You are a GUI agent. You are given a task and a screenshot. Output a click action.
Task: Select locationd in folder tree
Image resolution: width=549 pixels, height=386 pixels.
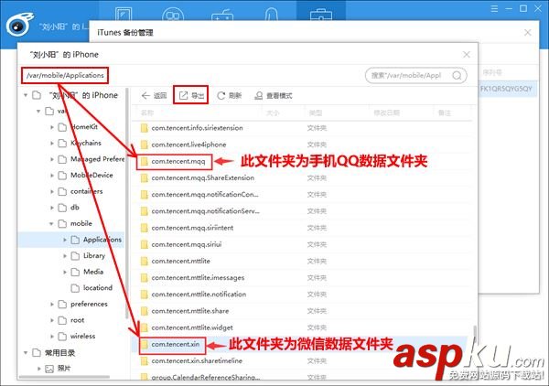[98, 287]
